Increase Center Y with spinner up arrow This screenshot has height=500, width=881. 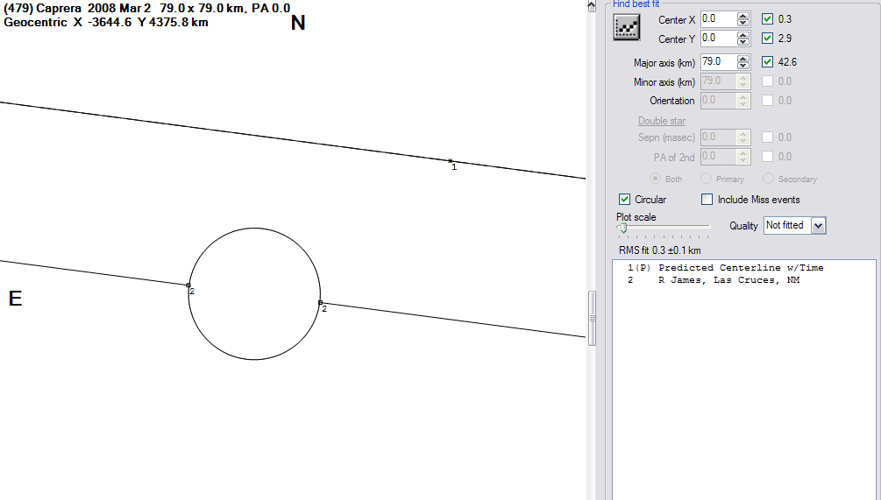[x=743, y=34]
